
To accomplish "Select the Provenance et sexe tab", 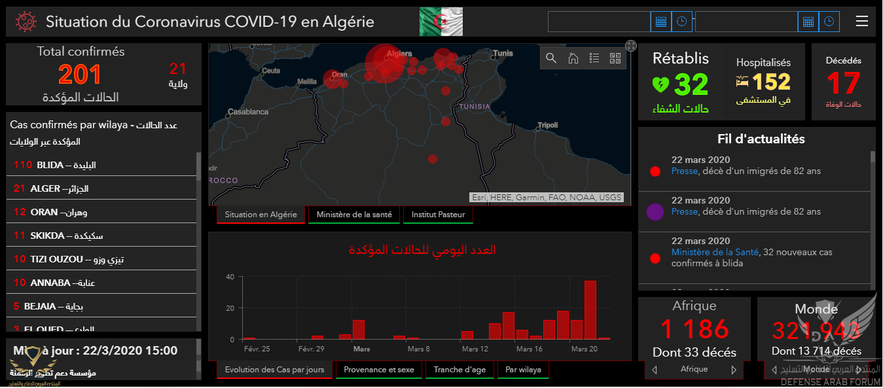I will tap(378, 370).
